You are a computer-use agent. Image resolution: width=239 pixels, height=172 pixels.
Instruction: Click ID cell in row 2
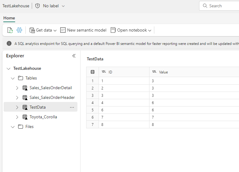(x=124, y=88)
